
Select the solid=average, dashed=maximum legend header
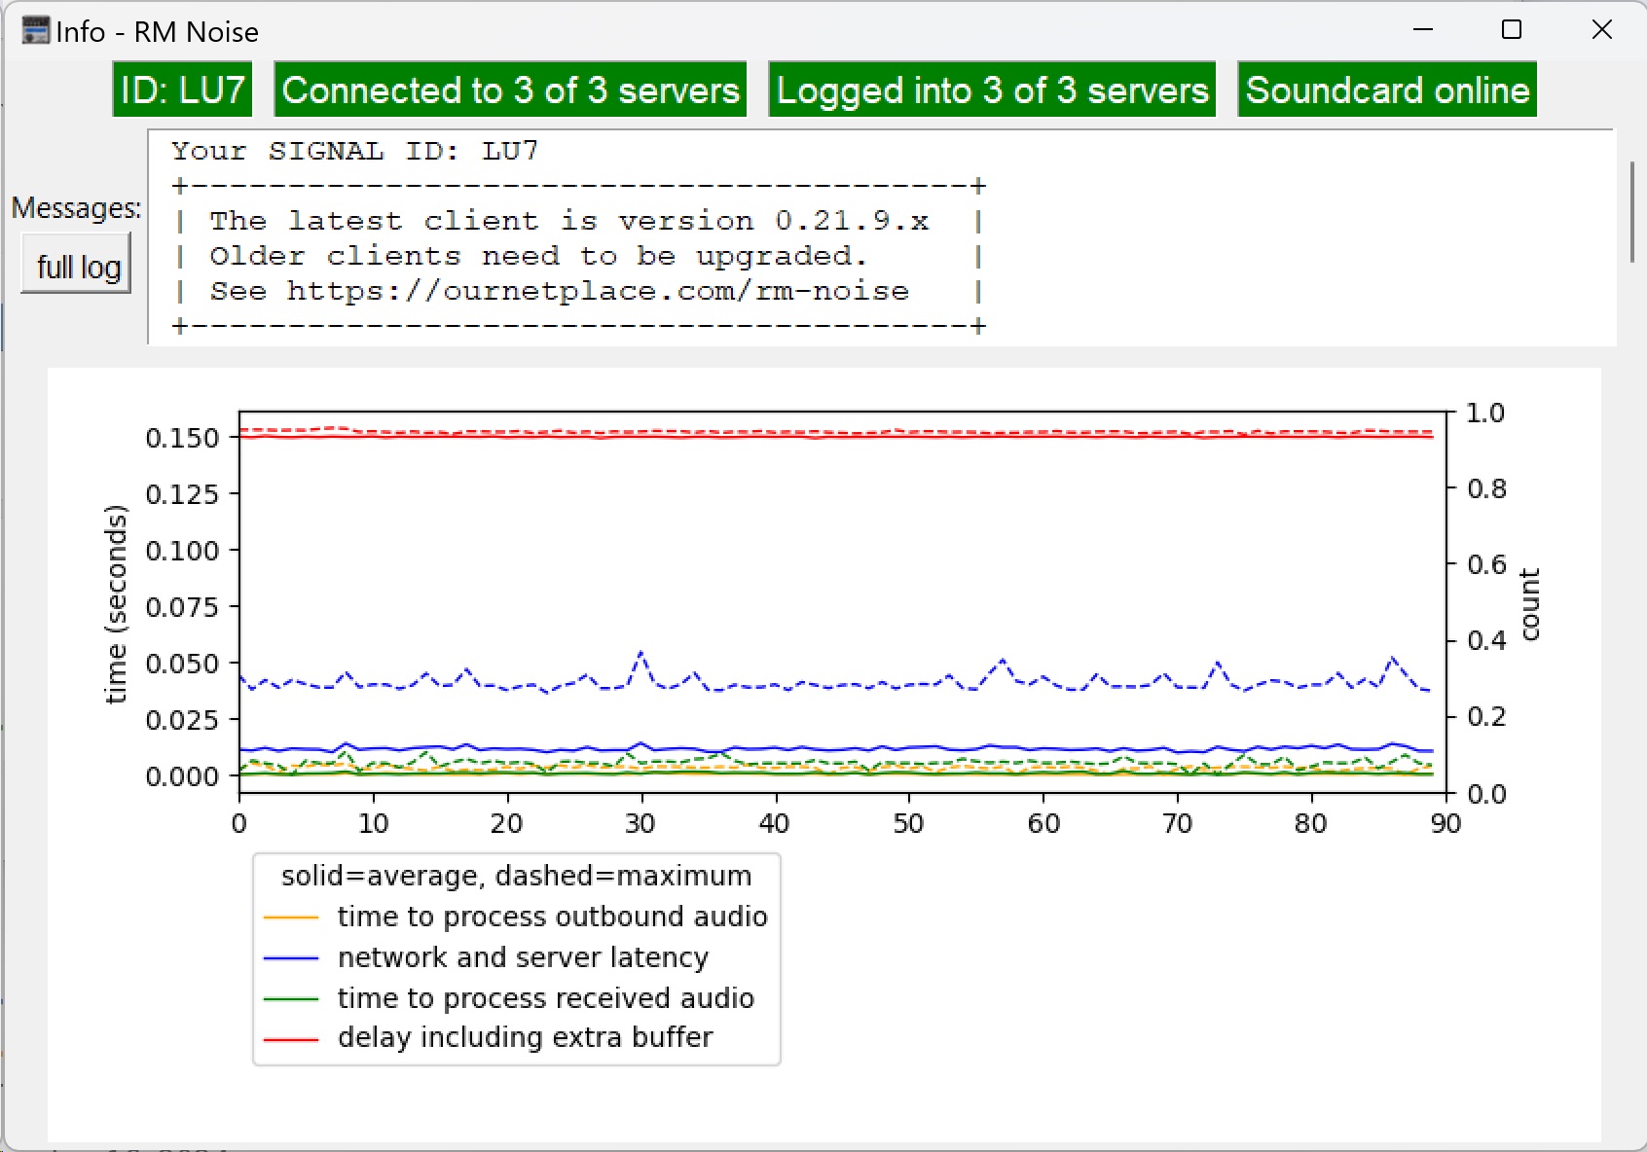click(516, 875)
